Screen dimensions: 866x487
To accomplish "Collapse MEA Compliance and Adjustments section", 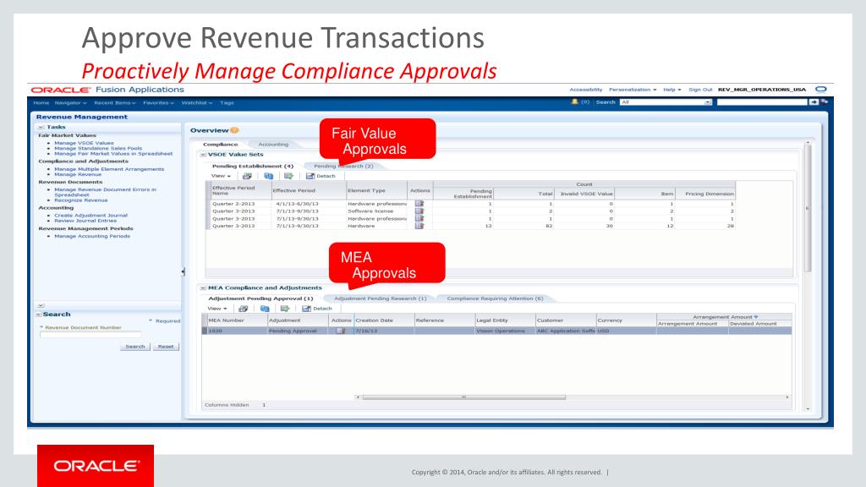I will tap(203, 287).
